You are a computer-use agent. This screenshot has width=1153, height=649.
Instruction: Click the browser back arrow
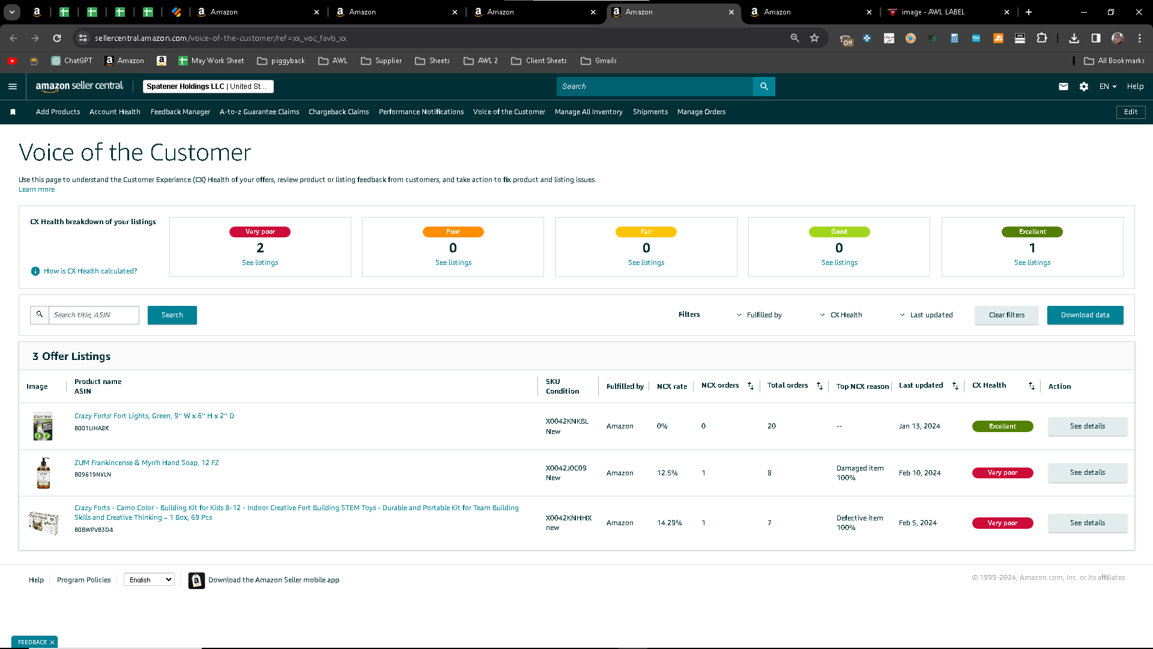click(x=13, y=38)
